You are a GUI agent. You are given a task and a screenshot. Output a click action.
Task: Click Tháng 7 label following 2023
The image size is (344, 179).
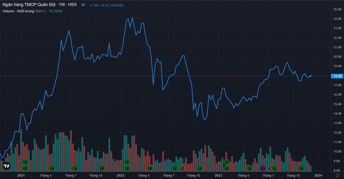268,175
